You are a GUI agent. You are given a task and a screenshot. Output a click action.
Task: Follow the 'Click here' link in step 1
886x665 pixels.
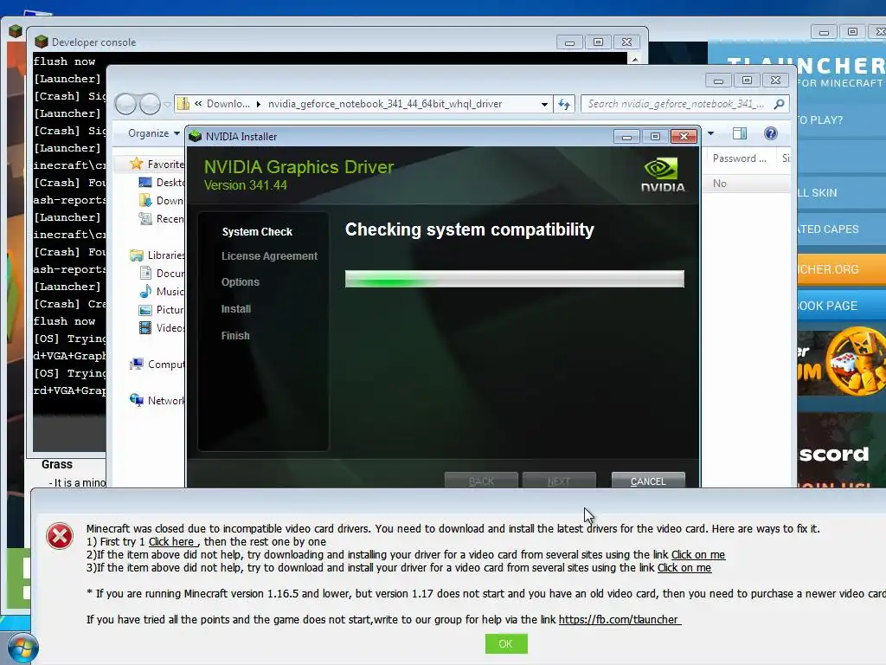(x=171, y=542)
